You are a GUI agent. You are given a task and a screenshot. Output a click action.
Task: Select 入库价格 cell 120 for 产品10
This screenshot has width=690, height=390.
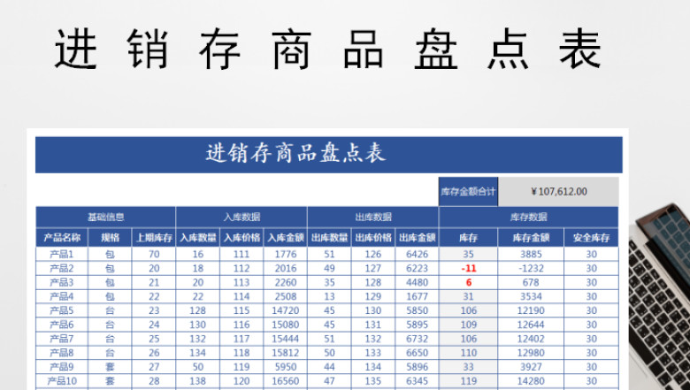pyautogui.click(x=241, y=381)
